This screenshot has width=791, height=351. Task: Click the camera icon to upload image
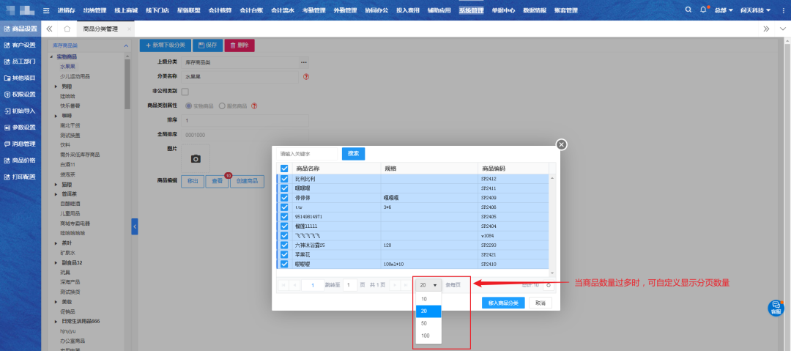[196, 158]
